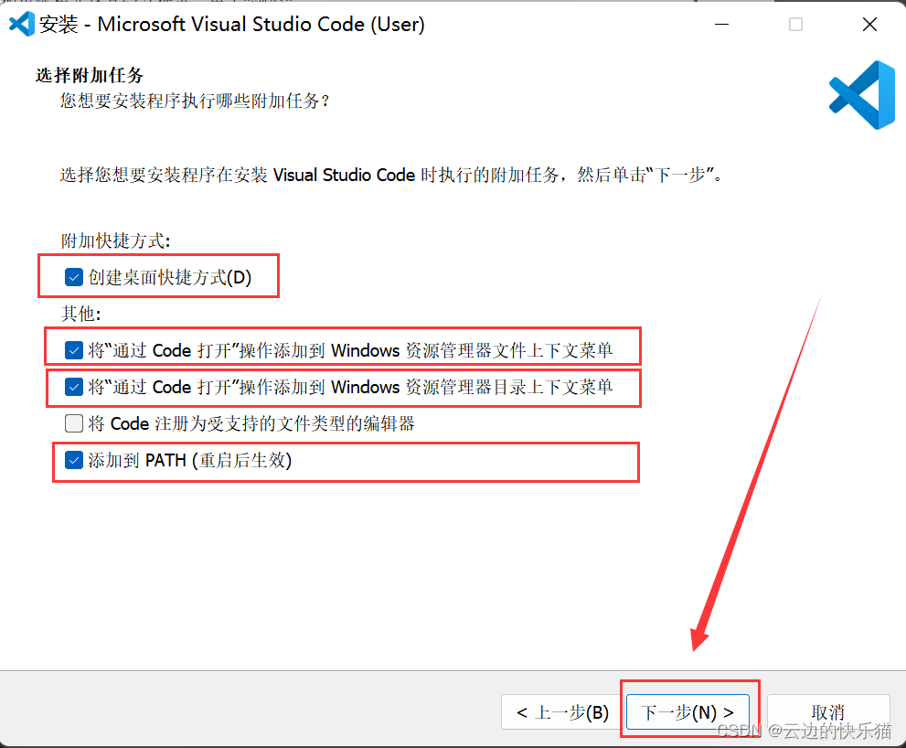Click the 添加到 PATH (重启后生效) label
Screen dimensions: 906x748
click(x=190, y=460)
